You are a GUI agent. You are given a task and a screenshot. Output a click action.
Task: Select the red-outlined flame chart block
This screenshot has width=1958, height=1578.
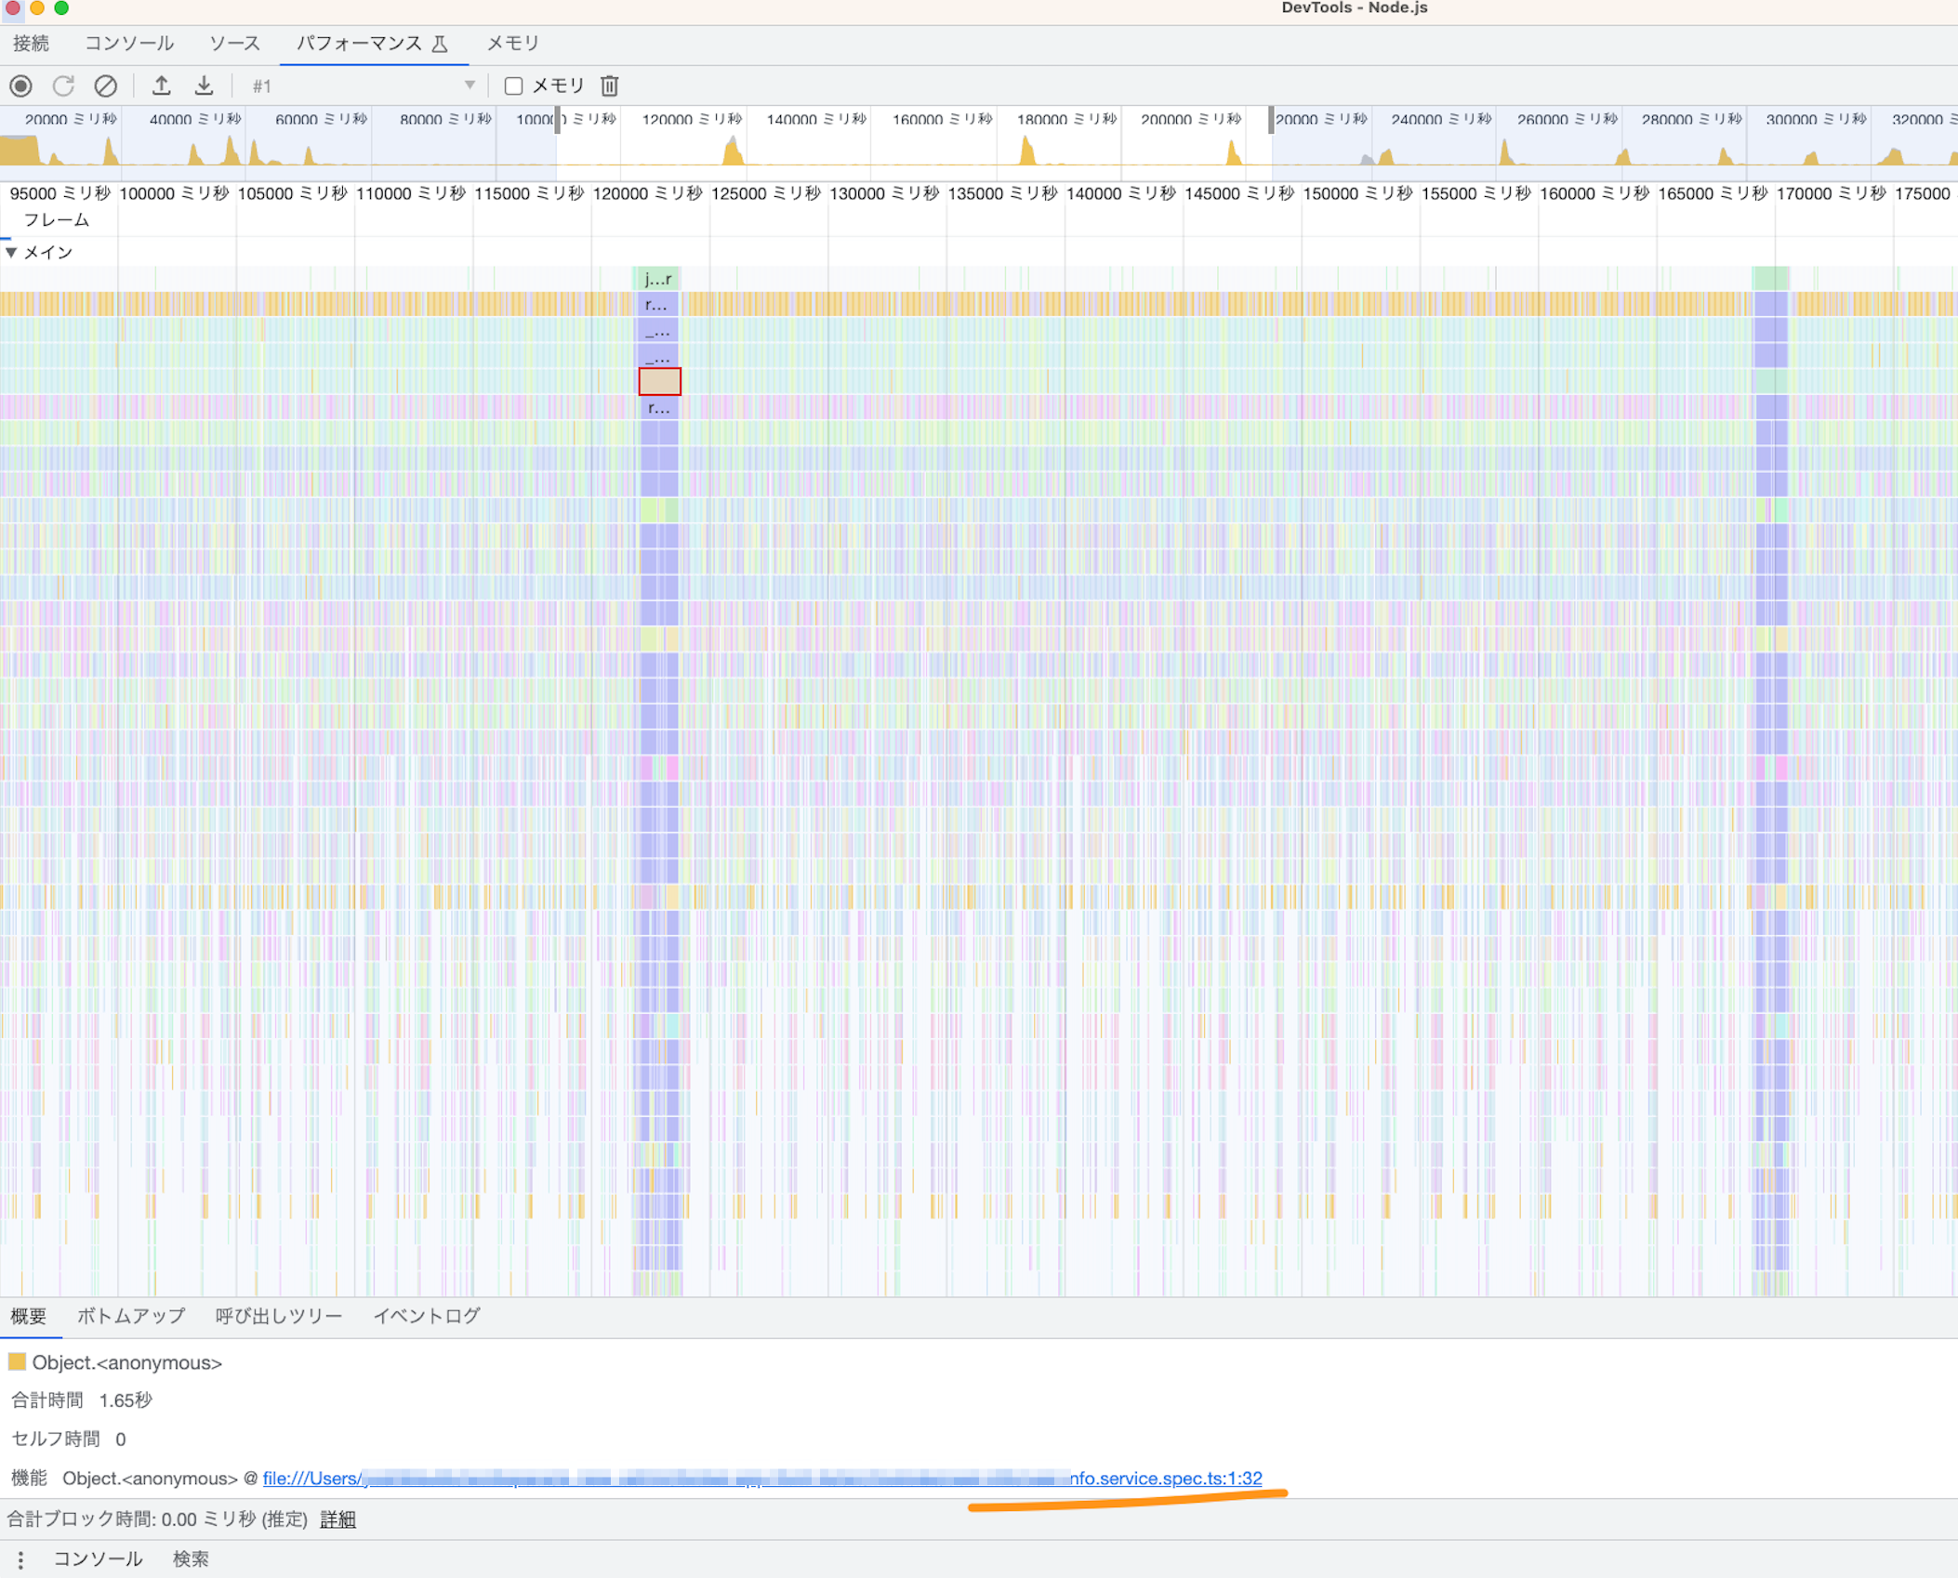[x=659, y=381]
